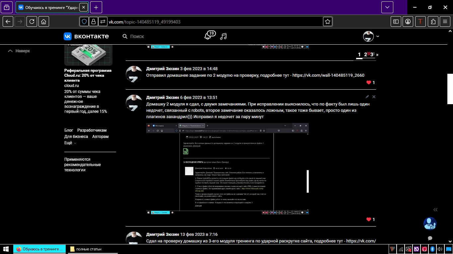Open round blue chat avatar bubble
Image resolution: width=453 pixels, height=254 pixels.
(x=430, y=224)
